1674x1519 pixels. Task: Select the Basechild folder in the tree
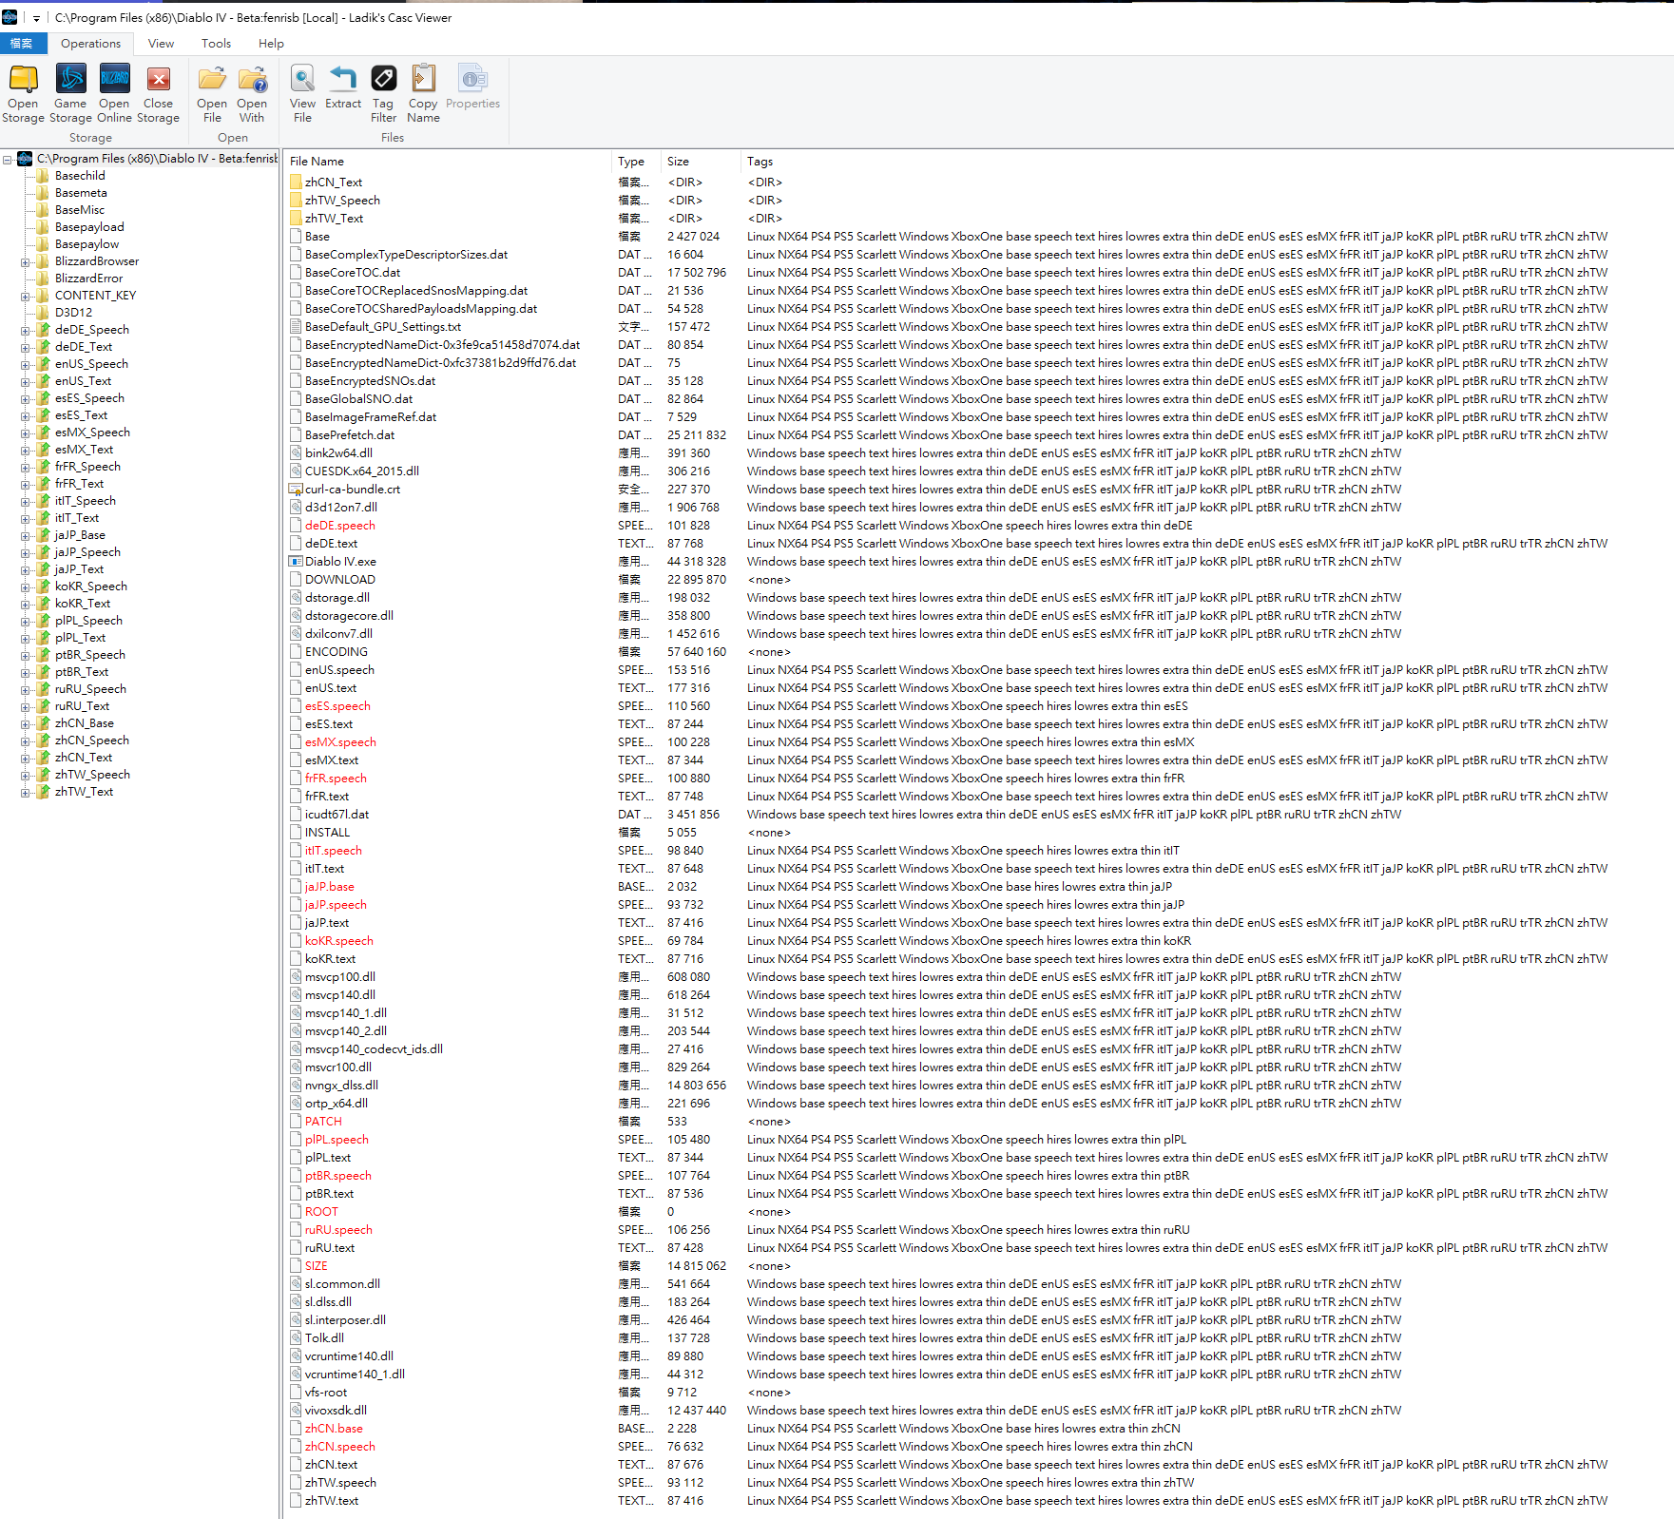[80, 175]
